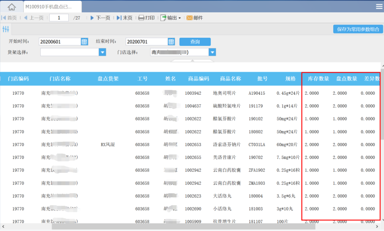Click the start time input field
The image size is (384, 231).
click(x=59, y=42)
